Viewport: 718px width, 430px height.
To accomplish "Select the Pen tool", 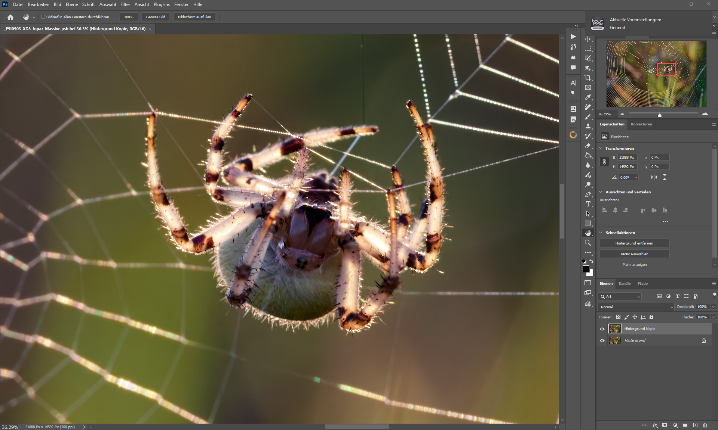I will (588, 194).
